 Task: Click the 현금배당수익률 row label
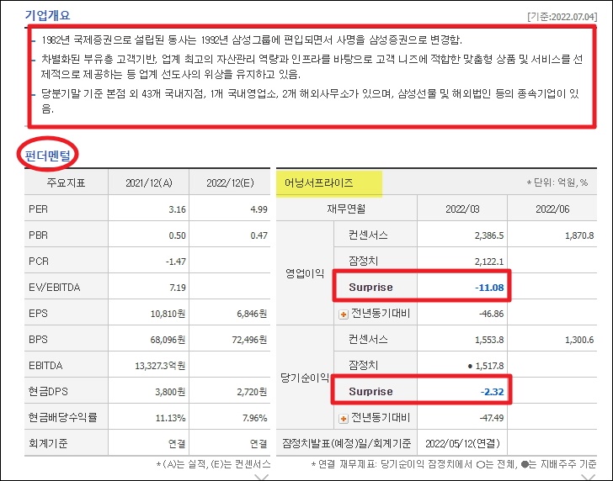pyautogui.click(x=62, y=417)
